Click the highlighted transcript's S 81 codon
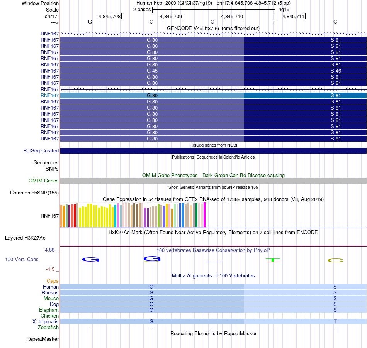The height and width of the screenshot is (348, 367). tap(305, 95)
